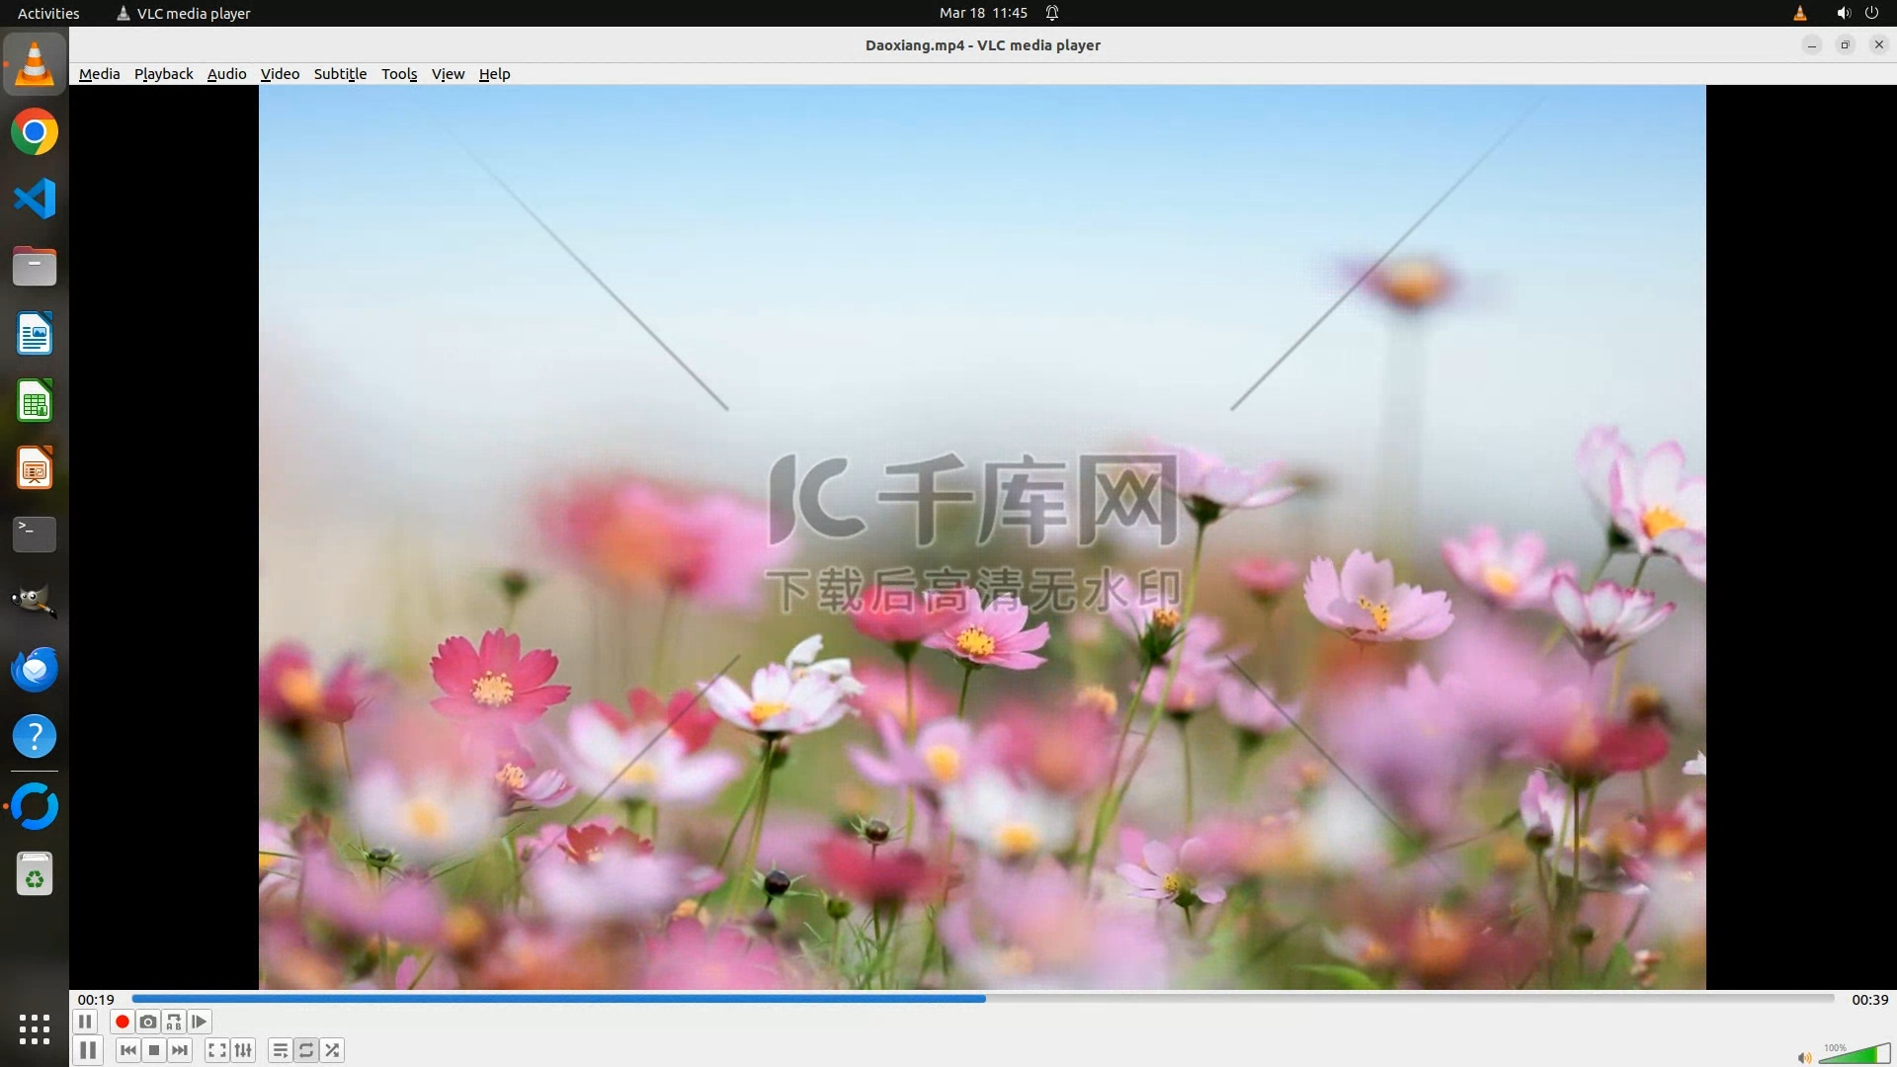Toggle the playlist view
1897x1067 pixels.
pos(281,1050)
